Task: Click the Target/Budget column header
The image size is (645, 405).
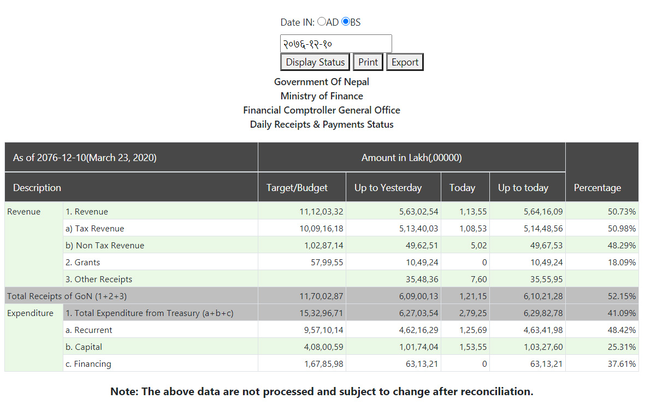Action: coord(297,188)
